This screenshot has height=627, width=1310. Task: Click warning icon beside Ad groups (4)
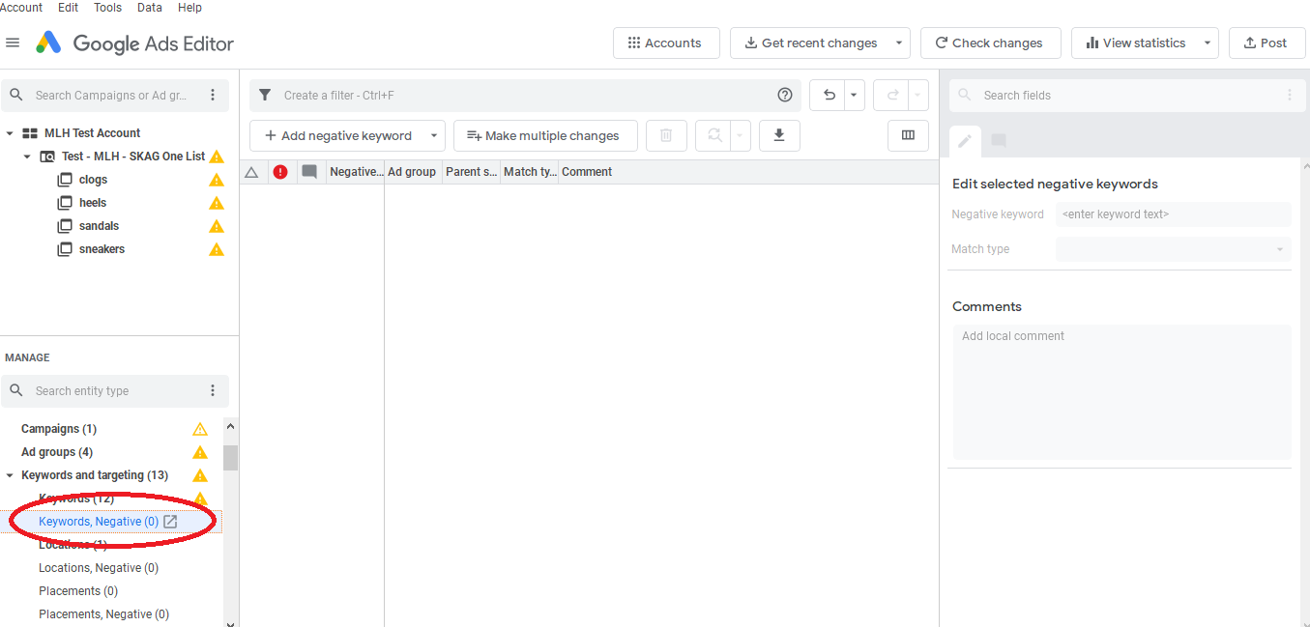200,452
